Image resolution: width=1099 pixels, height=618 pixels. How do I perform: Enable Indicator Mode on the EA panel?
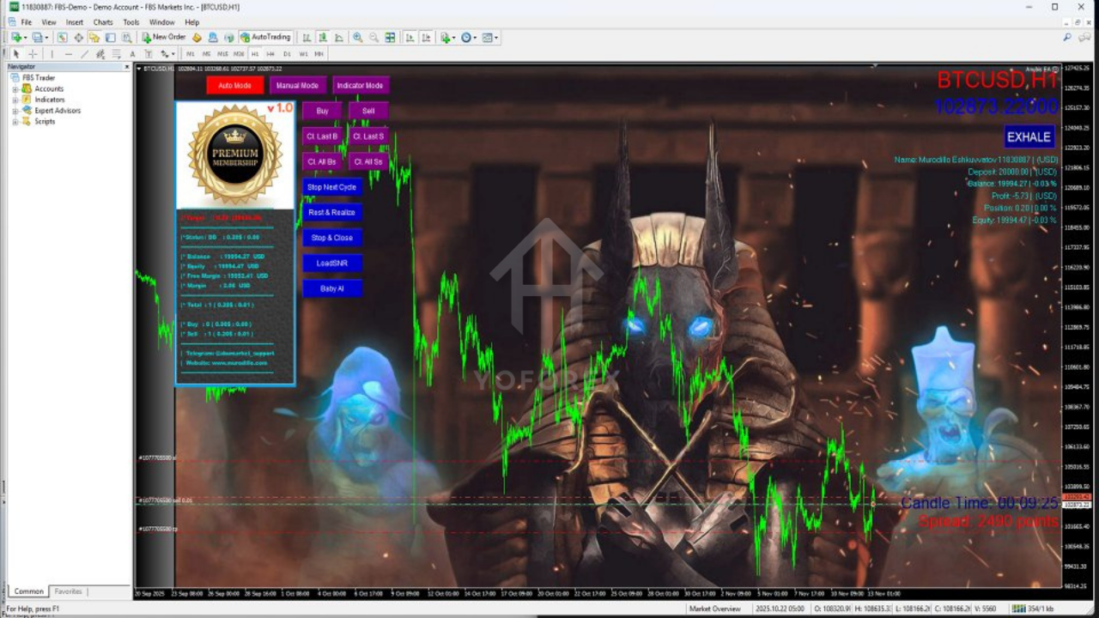pyautogui.click(x=361, y=85)
